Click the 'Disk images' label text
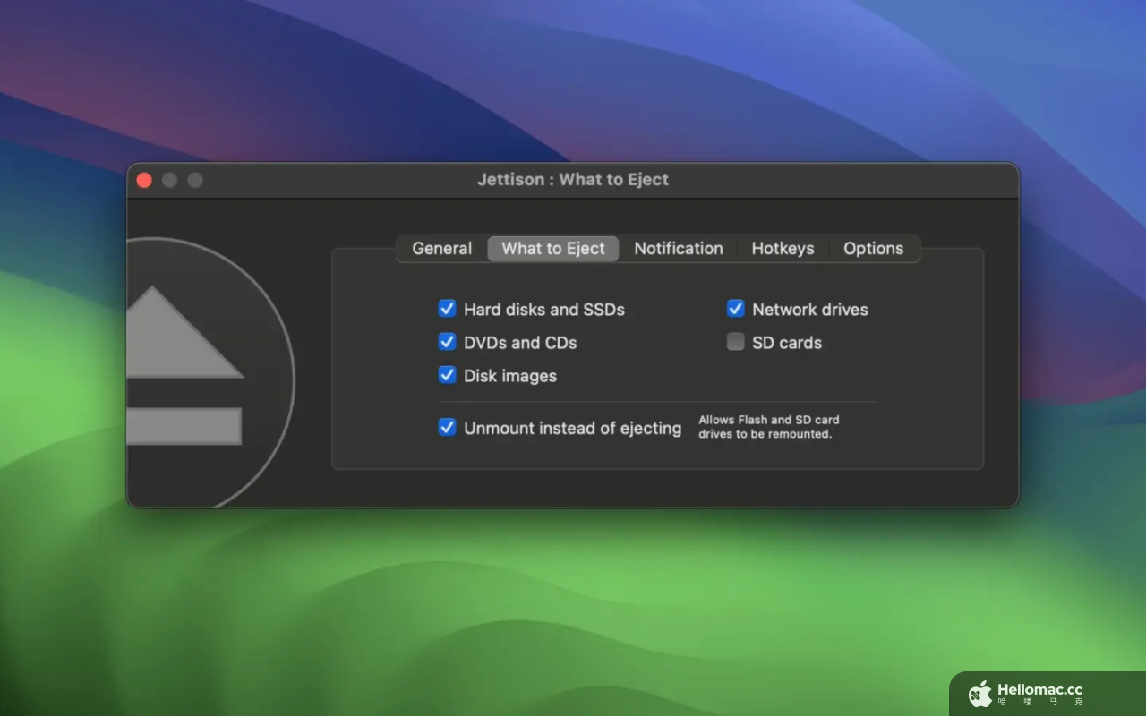This screenshot has height=716, width=1146. (510, 376)
